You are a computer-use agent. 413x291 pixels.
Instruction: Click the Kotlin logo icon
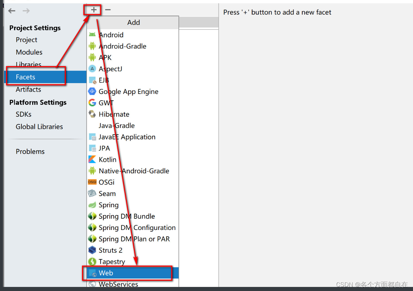92,159
